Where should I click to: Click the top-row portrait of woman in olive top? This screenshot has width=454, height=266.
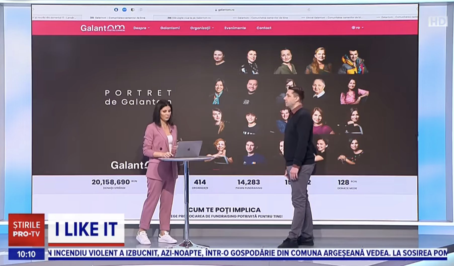(286, 61)
